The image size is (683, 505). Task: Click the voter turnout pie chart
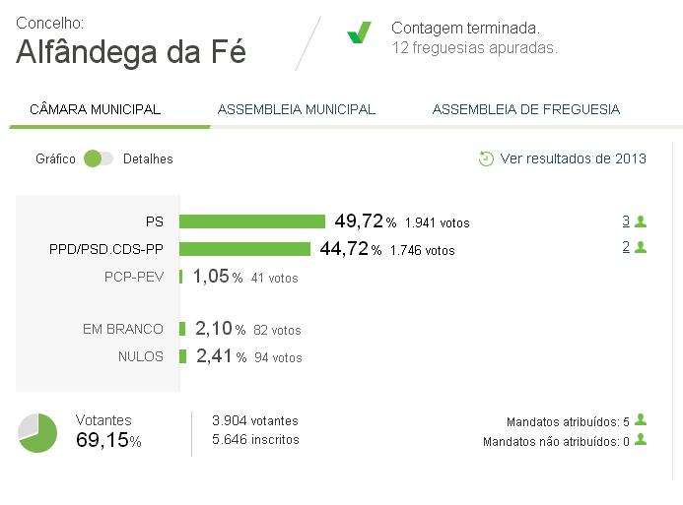[x=37, y=433]
